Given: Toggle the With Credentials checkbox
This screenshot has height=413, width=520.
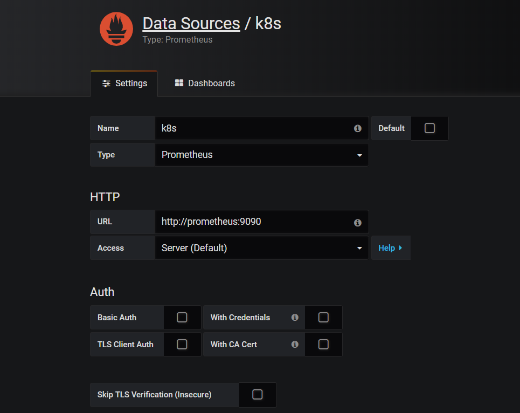Looking at the screenshot, I should click(x=323, y=318).
